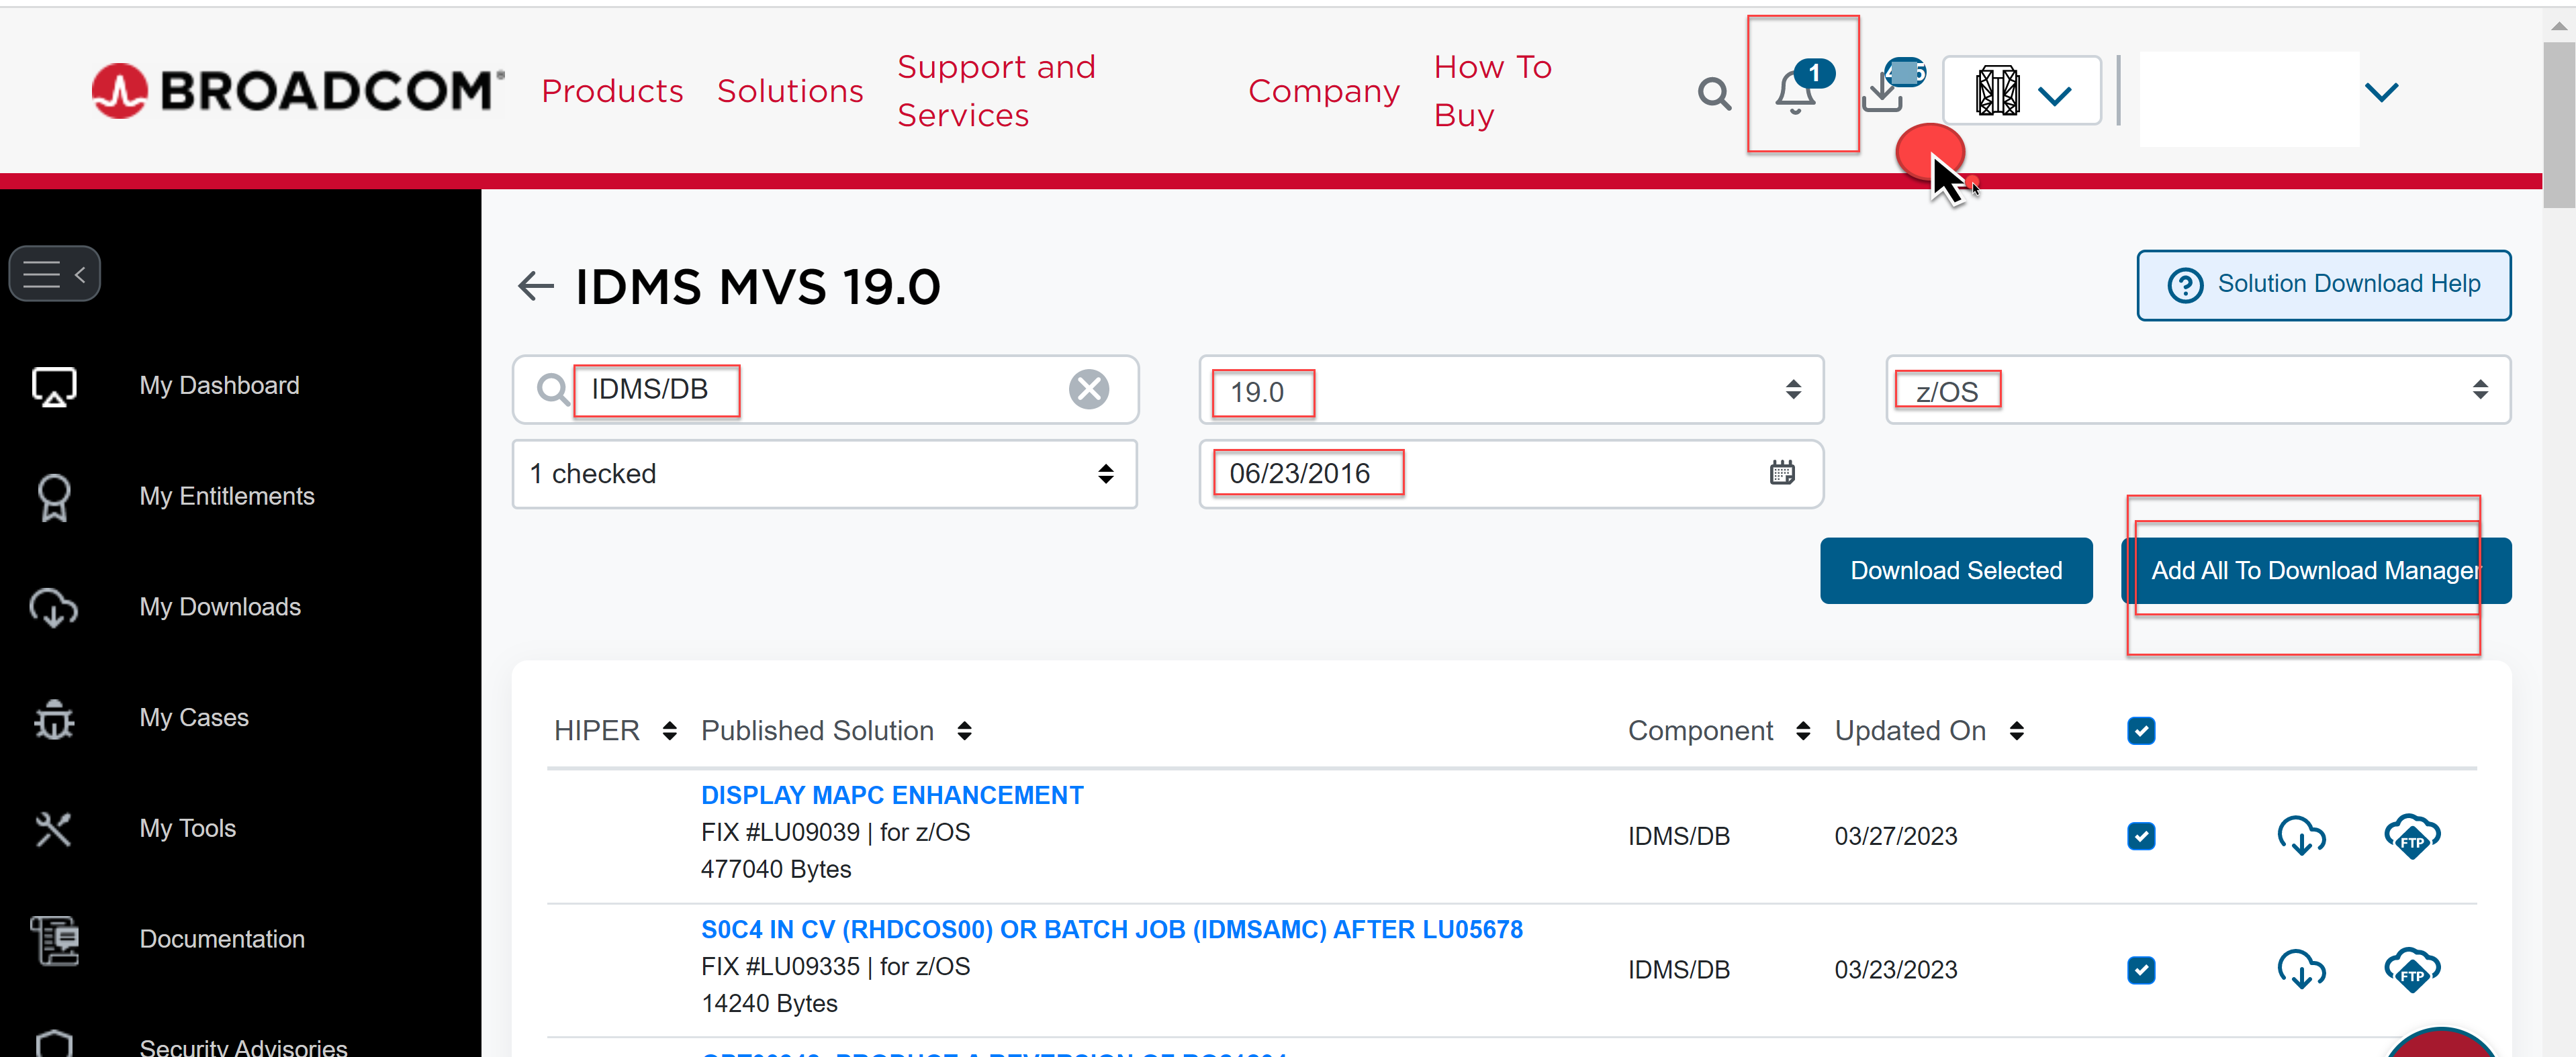
Task: Open the '1 checked' dropdown
Action: click(824, 474)
